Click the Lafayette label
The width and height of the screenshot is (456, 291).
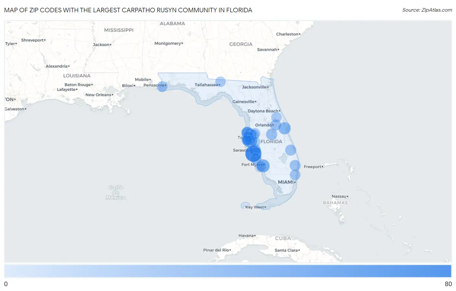[66, 90]
